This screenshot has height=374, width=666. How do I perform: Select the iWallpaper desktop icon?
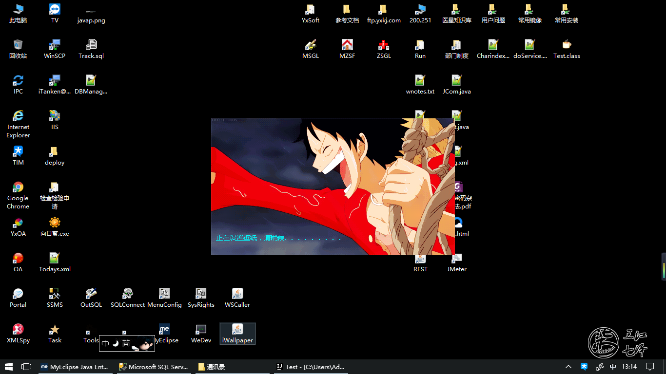(x=237, y=334)
